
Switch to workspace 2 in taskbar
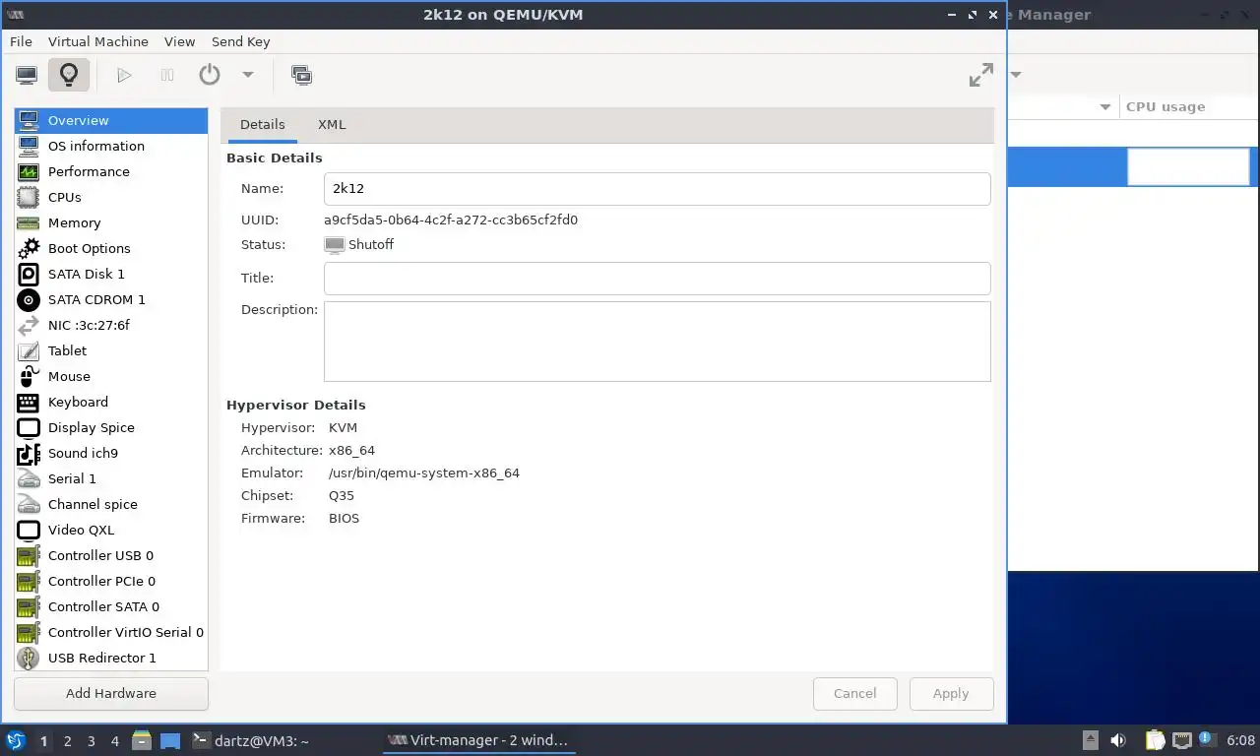[x=68, y=741]
